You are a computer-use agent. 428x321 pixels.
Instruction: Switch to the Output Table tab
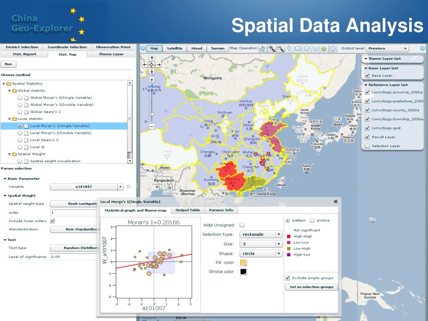[x=188, y=210]
